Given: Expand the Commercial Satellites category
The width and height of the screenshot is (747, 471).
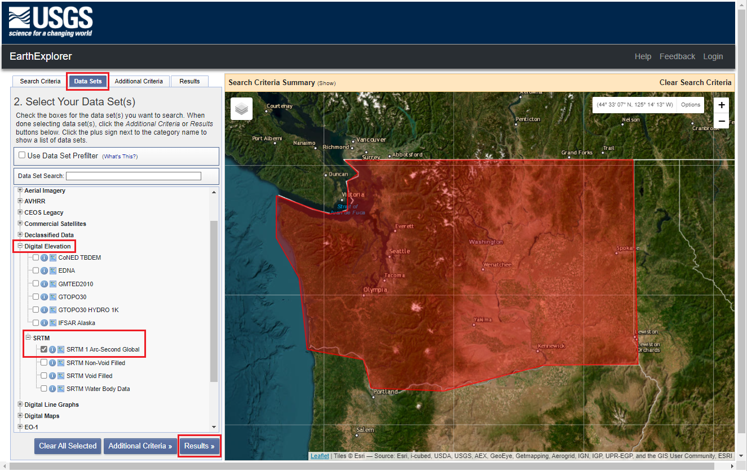Looking at the screenshot, I should tap(20, 223).
